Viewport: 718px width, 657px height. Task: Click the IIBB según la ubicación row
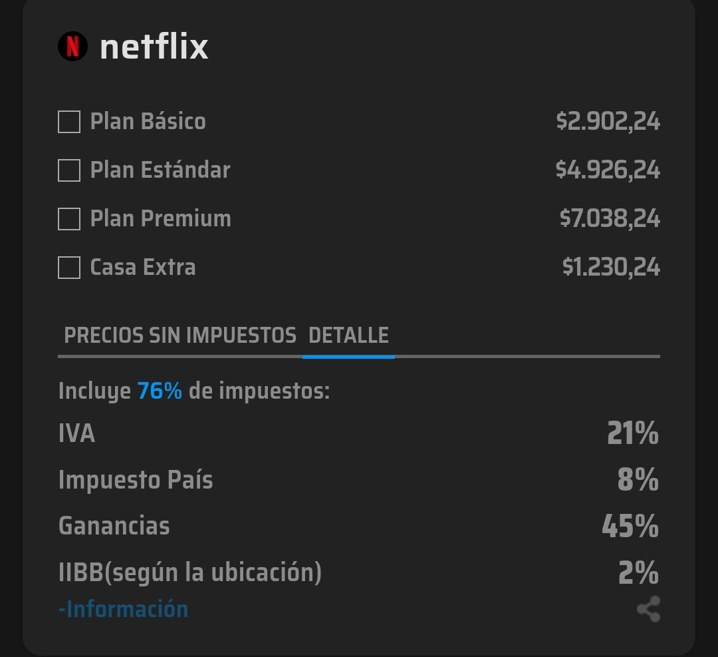pyautogui.click(x=359, y=571)
